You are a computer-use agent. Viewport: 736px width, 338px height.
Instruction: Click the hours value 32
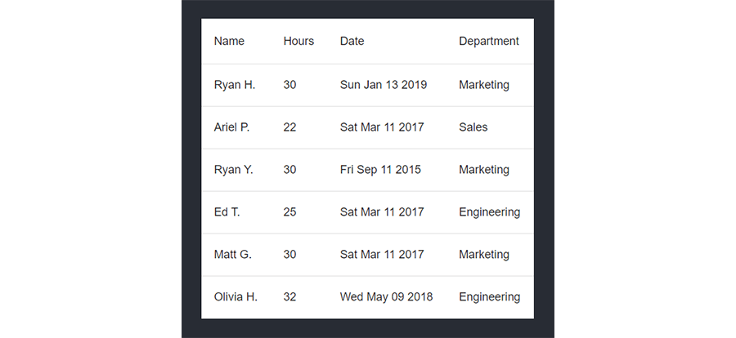(x=289, y=296)
